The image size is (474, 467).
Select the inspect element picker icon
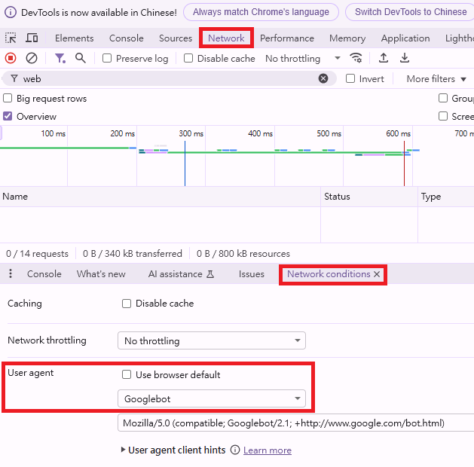coord(11,38)
